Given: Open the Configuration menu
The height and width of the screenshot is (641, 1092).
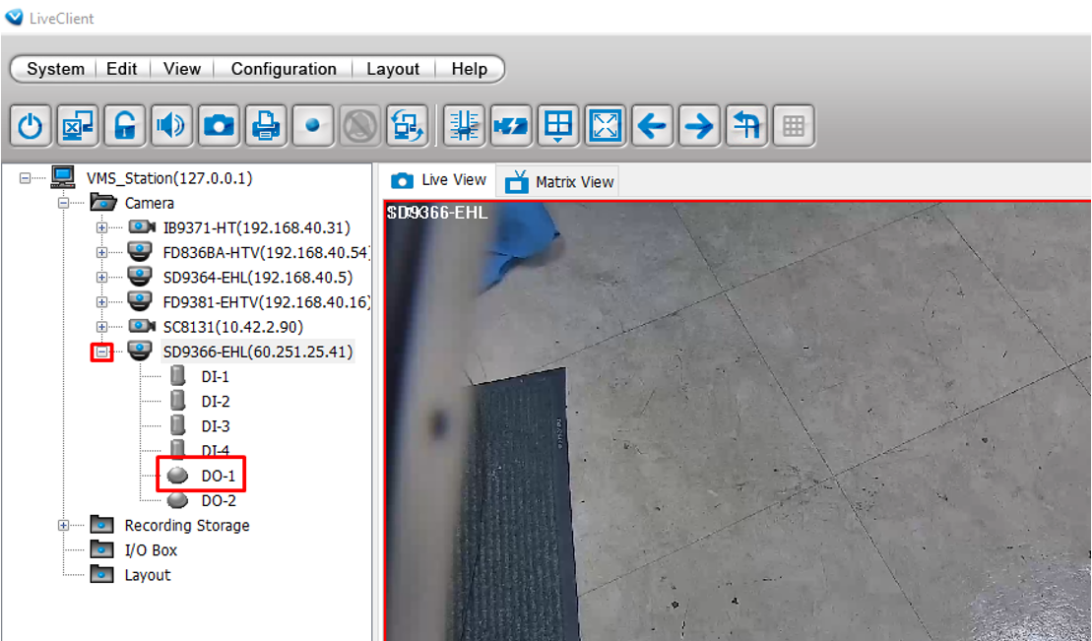Looking at the screenshot, I should point(284,69).
